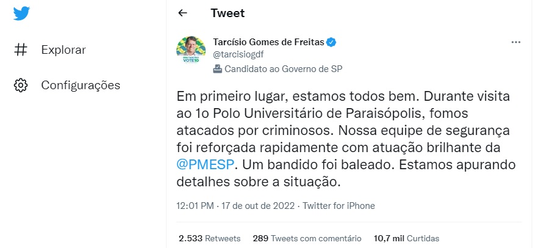The image size is (545, 248).
Task: Click the name Tarcísio Gomes de Freitas
Action: [x=268, y=42]
